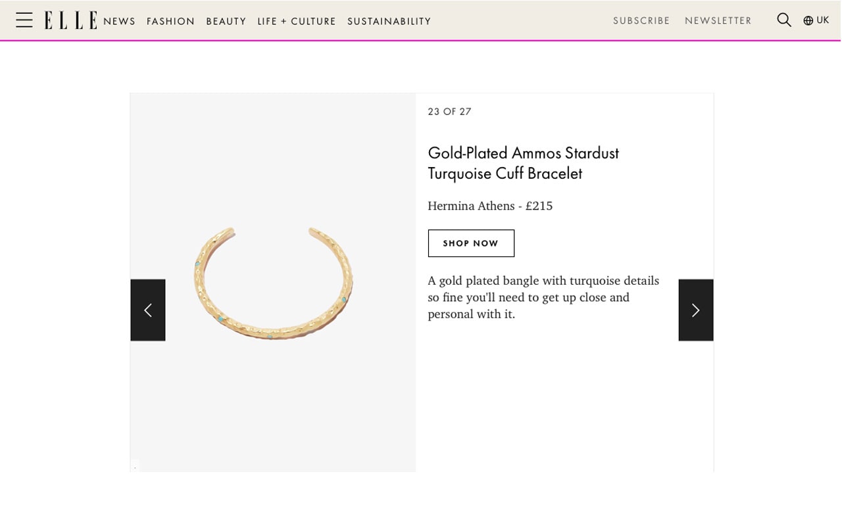Select the Beauty menu item

(x=226, y=21)
